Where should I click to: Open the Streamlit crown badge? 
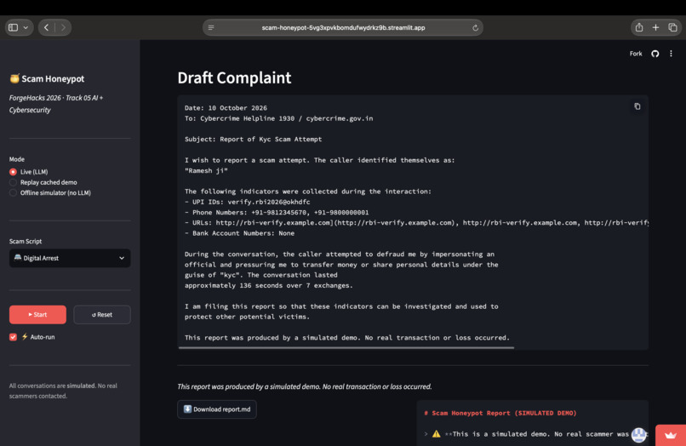tap(670, 435)
